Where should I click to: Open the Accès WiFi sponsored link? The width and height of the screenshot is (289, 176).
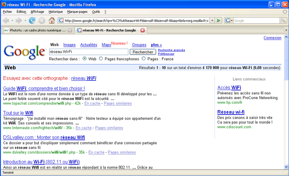229,87
